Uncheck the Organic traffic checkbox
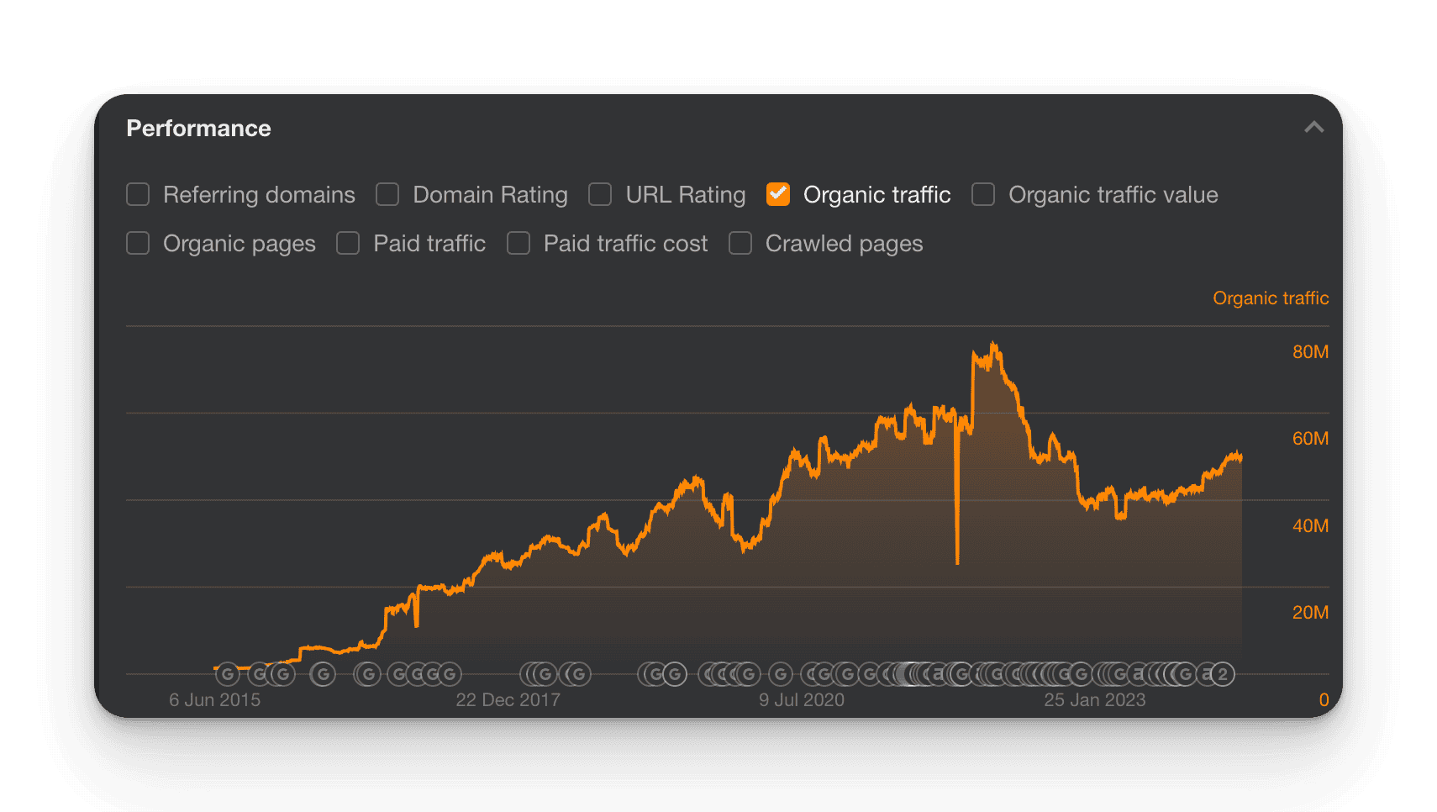Viewport: 1437px width, 812px height. coord(778,195)
